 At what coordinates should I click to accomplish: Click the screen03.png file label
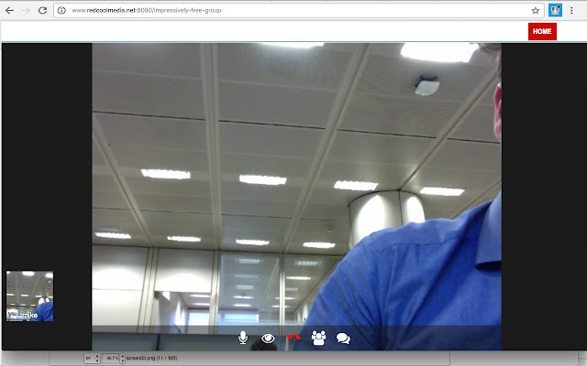[x=151, y=358]
